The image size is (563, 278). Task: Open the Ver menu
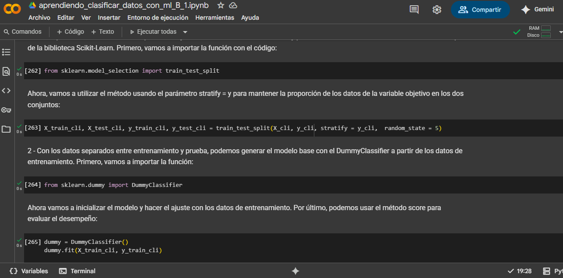coord(86,18)
